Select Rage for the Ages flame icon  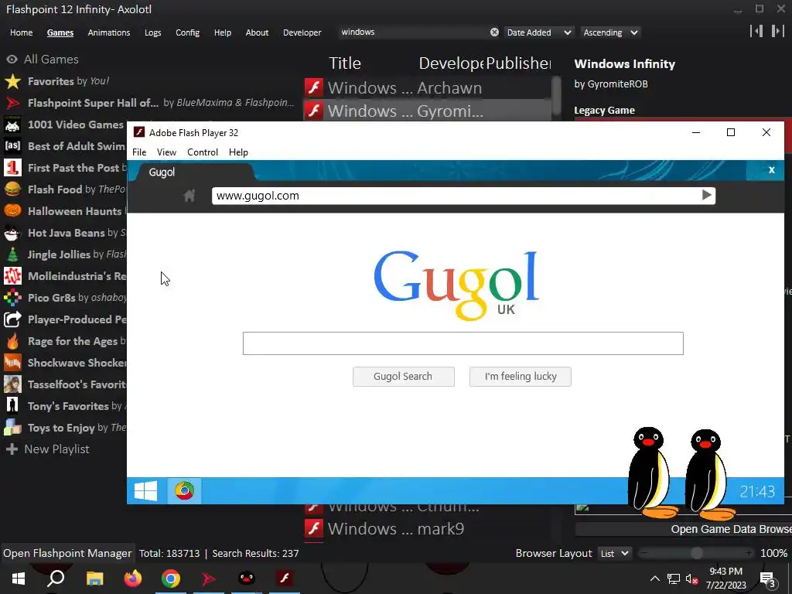(12, 341)
